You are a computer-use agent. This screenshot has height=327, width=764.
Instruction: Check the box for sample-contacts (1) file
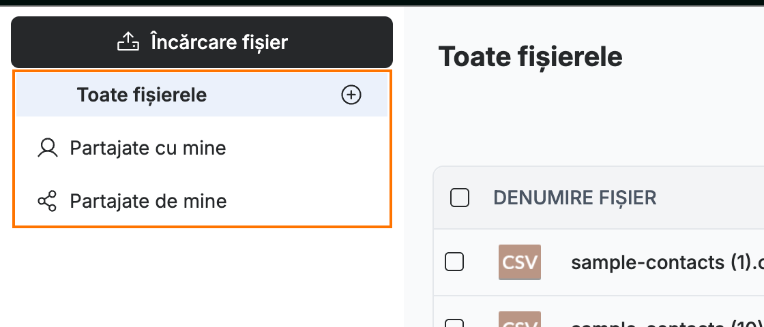click(454, 262)
